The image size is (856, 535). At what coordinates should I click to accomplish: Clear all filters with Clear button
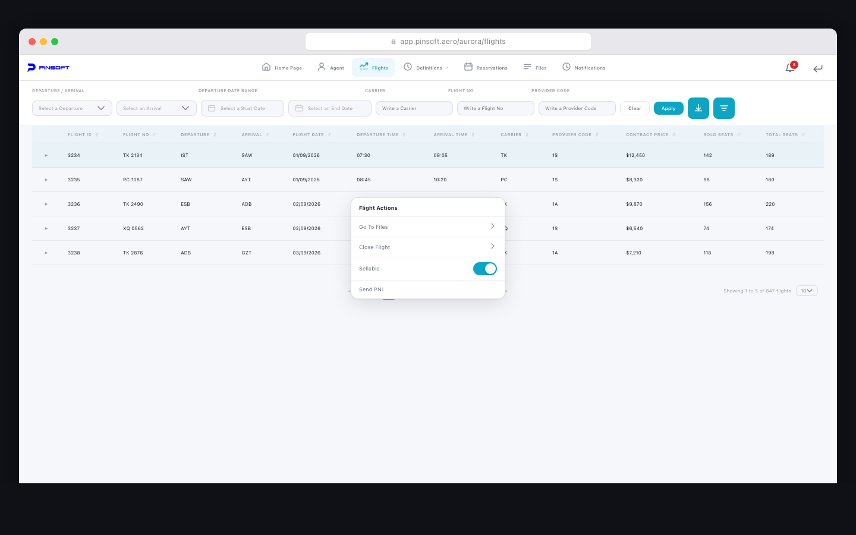coord(634,108)
